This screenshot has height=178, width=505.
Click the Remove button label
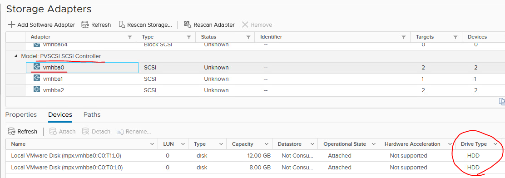[262, 25]
